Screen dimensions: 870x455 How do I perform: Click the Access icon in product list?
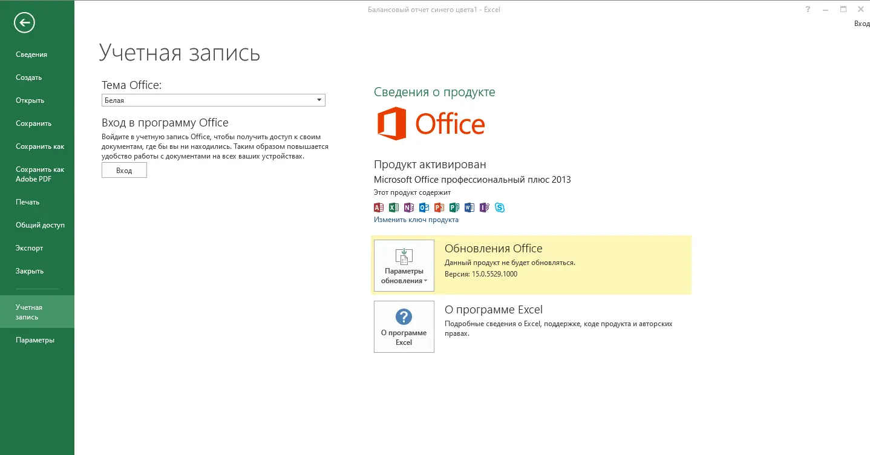pyautogui.click(x=379, y=208)
